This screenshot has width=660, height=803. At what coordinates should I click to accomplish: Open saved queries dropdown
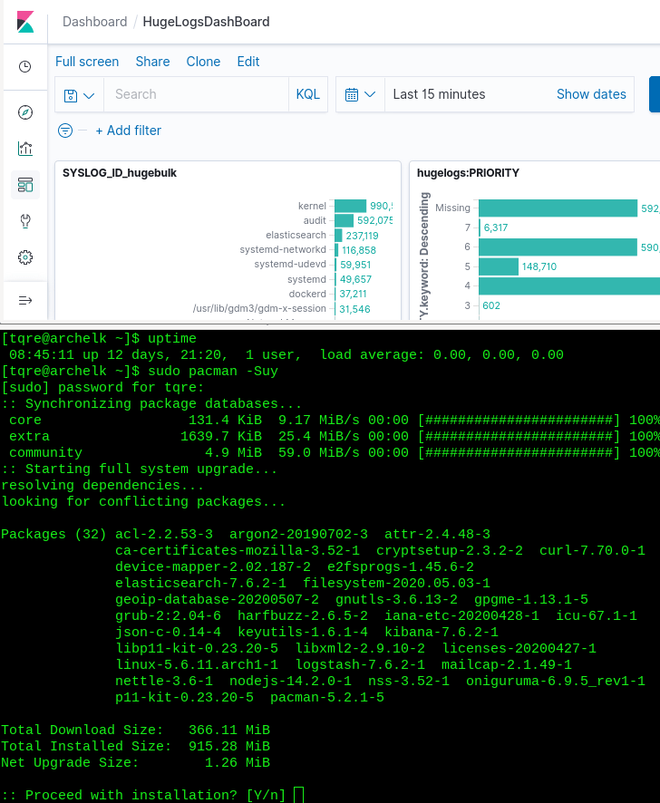(x=79, y=95)
